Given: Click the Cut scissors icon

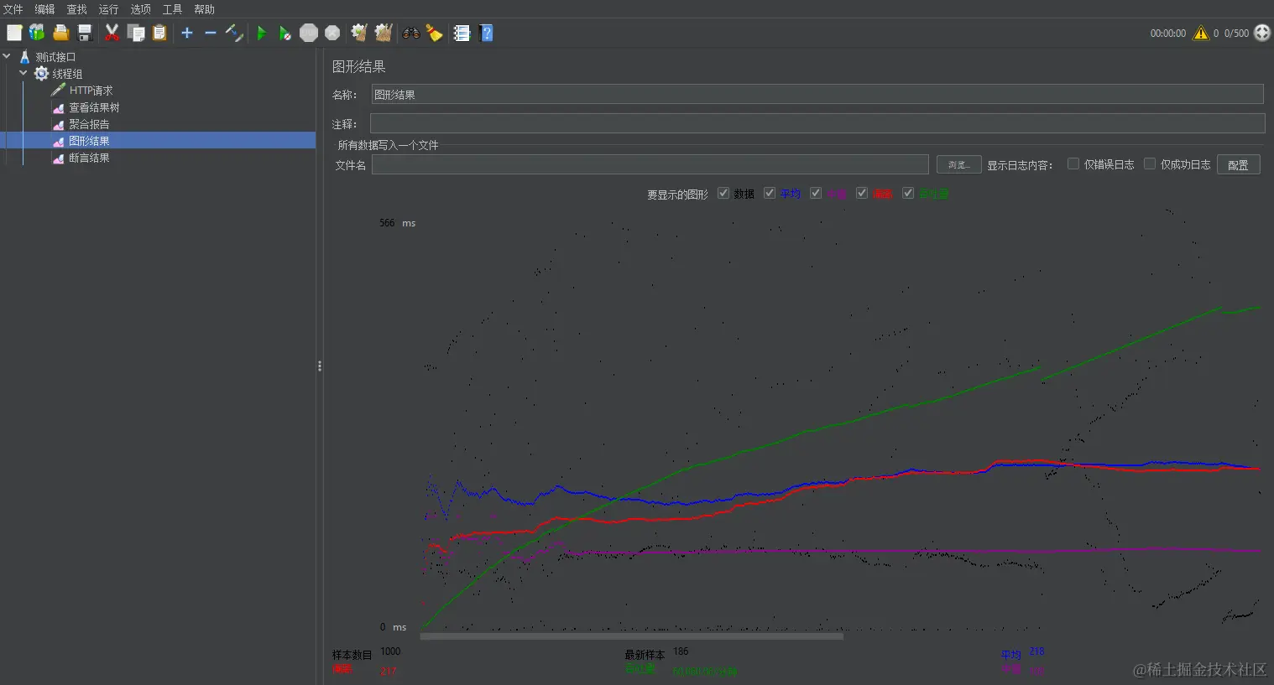Looking at the screenshot, I should 112,33.
